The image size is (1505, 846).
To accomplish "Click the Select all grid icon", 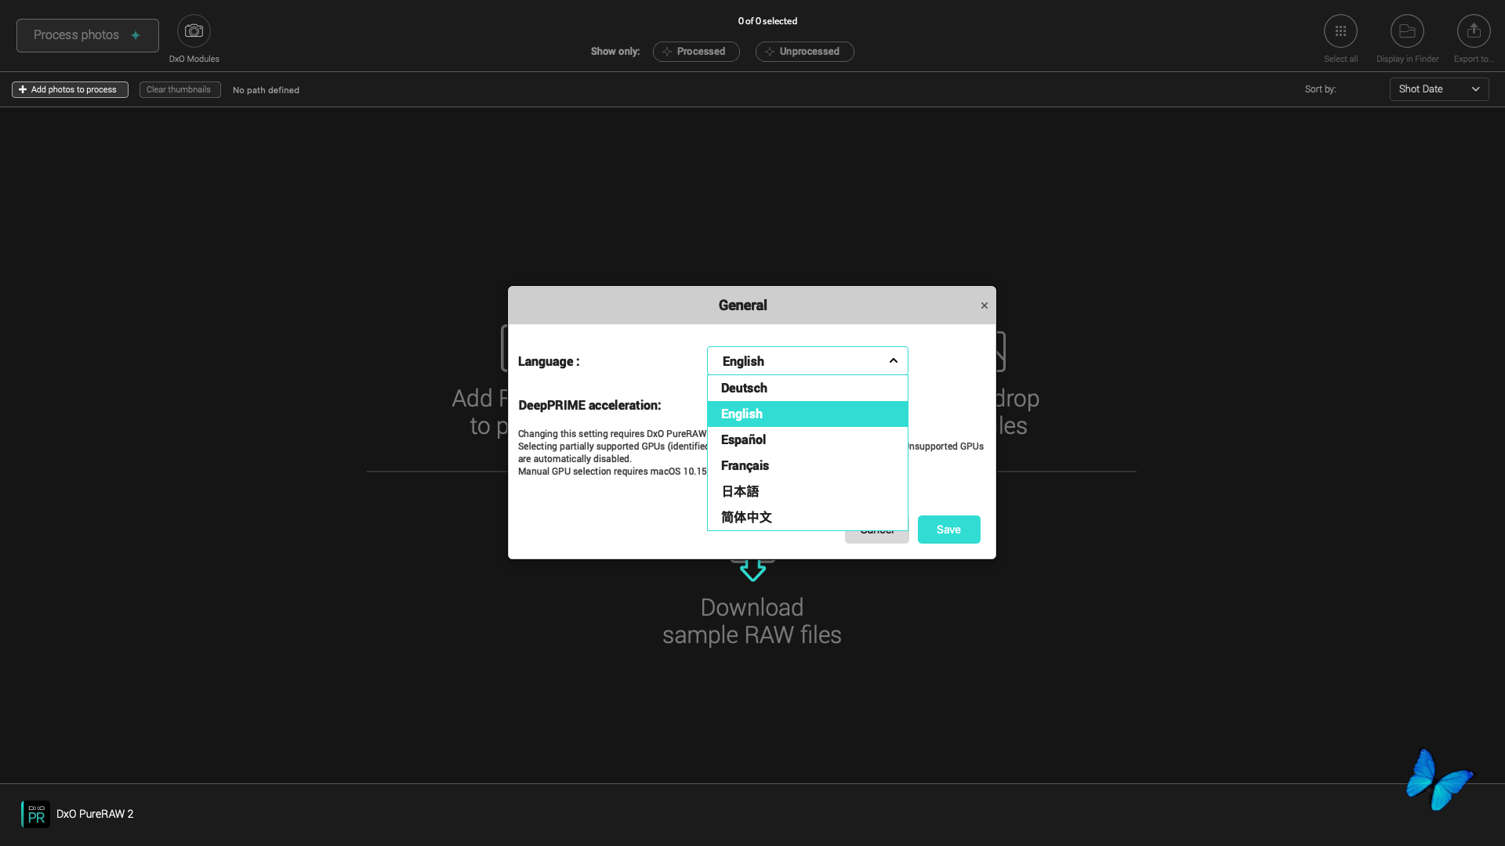I will coord(1340,31).
